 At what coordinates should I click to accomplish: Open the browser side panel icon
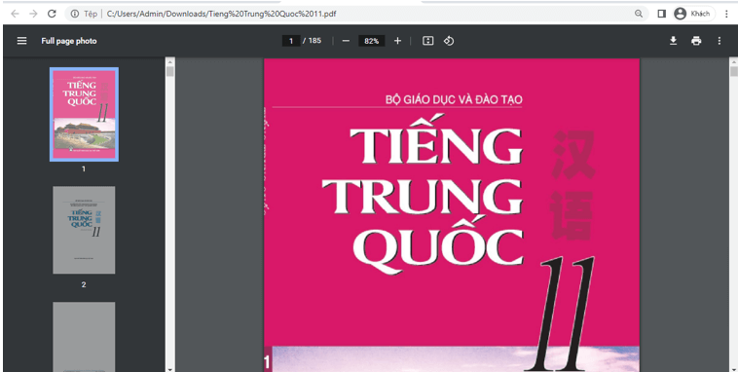pos(661,14)
